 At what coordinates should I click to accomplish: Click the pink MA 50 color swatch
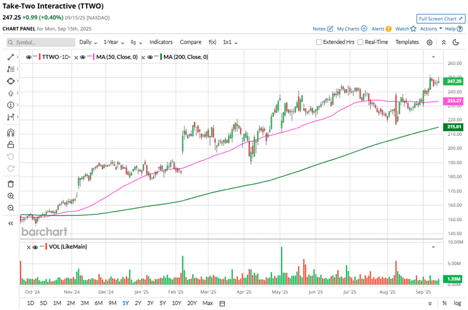tap(94, 57)
